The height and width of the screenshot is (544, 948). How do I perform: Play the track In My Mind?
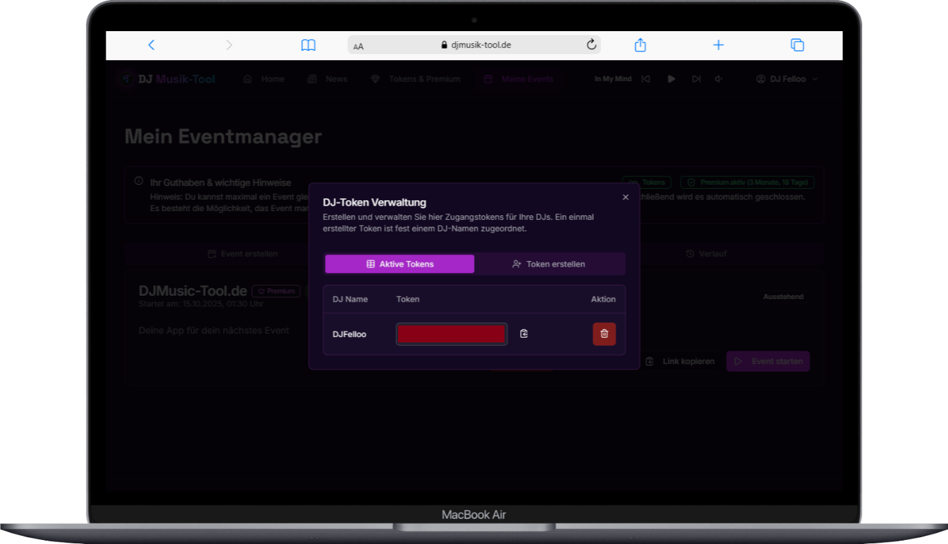[x=671, y=78]
